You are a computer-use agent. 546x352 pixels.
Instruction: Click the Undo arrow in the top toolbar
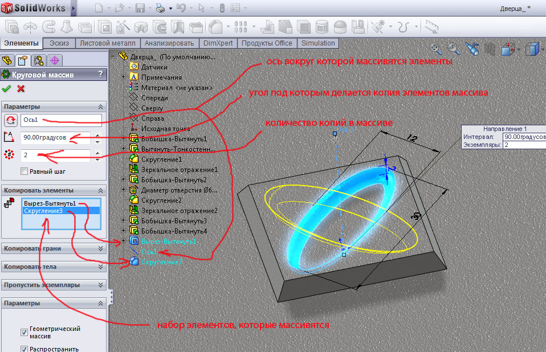181,8
